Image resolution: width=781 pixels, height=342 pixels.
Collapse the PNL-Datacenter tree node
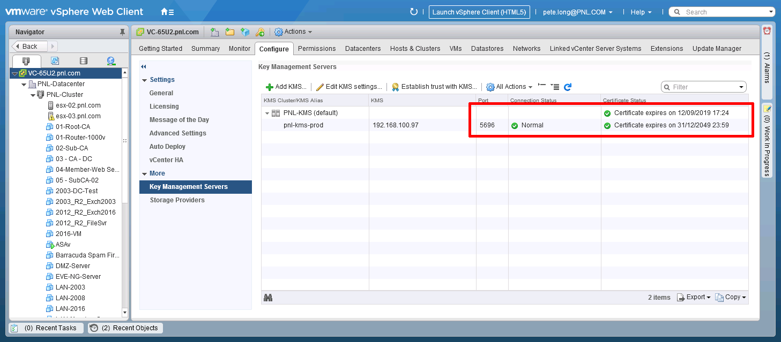(24, 84)
